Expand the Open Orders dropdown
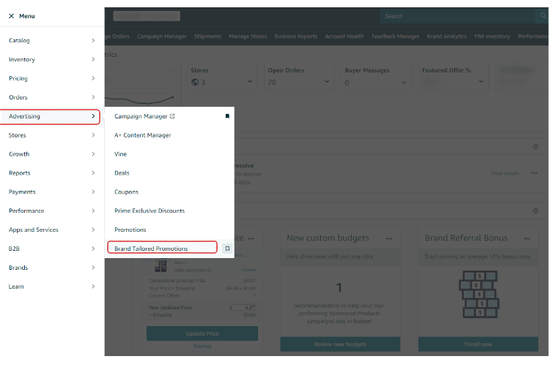The width and height of the screenshot is (560, 378). pos(327,82)
